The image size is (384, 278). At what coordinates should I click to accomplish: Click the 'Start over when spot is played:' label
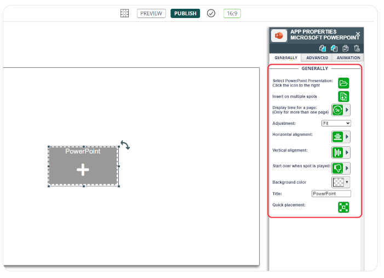pyautogui.click(x=301, y=166)
